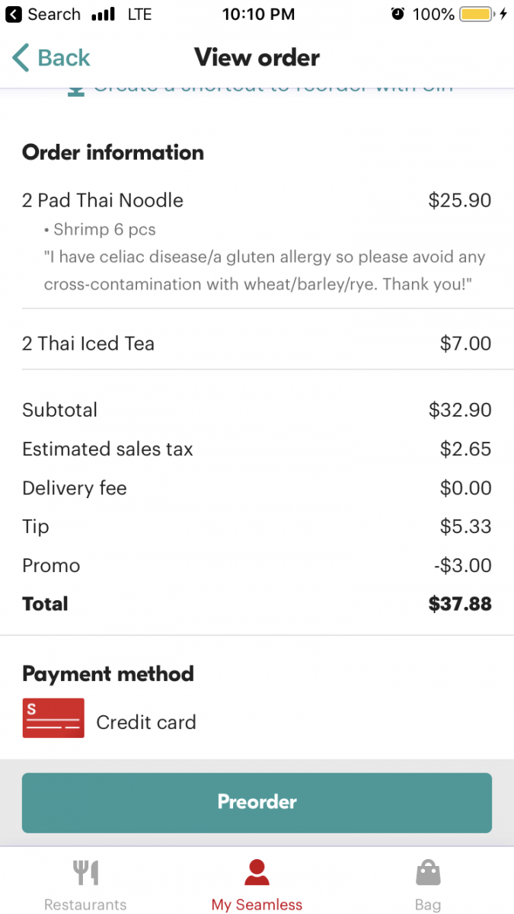
Task: Select the Bag tab label
Action: pos(428,905)
